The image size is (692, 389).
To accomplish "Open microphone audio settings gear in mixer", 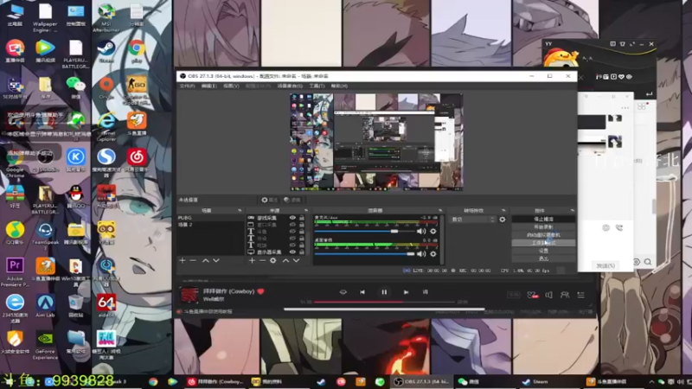I will (x=433, y=231).
